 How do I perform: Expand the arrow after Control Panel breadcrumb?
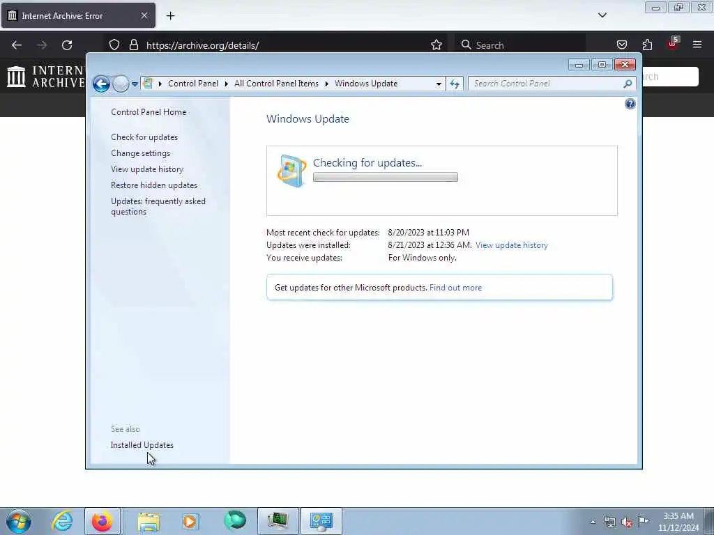point(227,84)
